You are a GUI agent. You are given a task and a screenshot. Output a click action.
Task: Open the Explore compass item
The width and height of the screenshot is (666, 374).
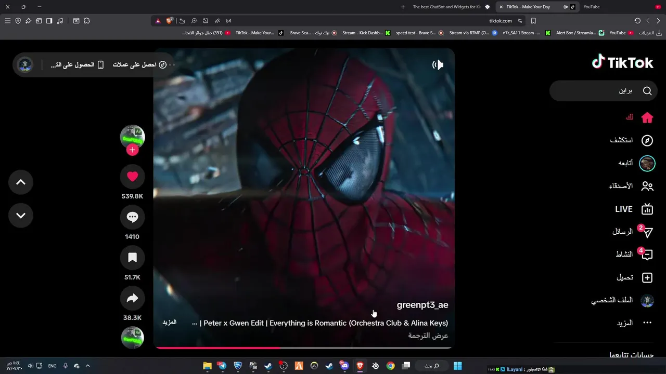point(632,140)
